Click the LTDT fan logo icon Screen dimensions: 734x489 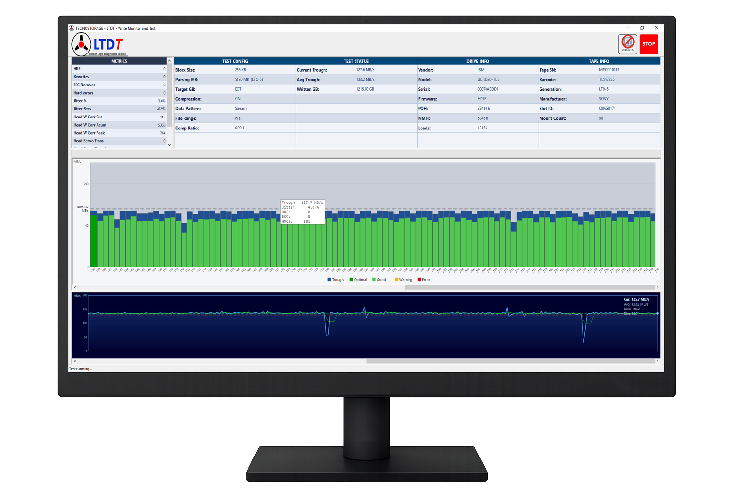pyautogui.click(x=81, y=44)
